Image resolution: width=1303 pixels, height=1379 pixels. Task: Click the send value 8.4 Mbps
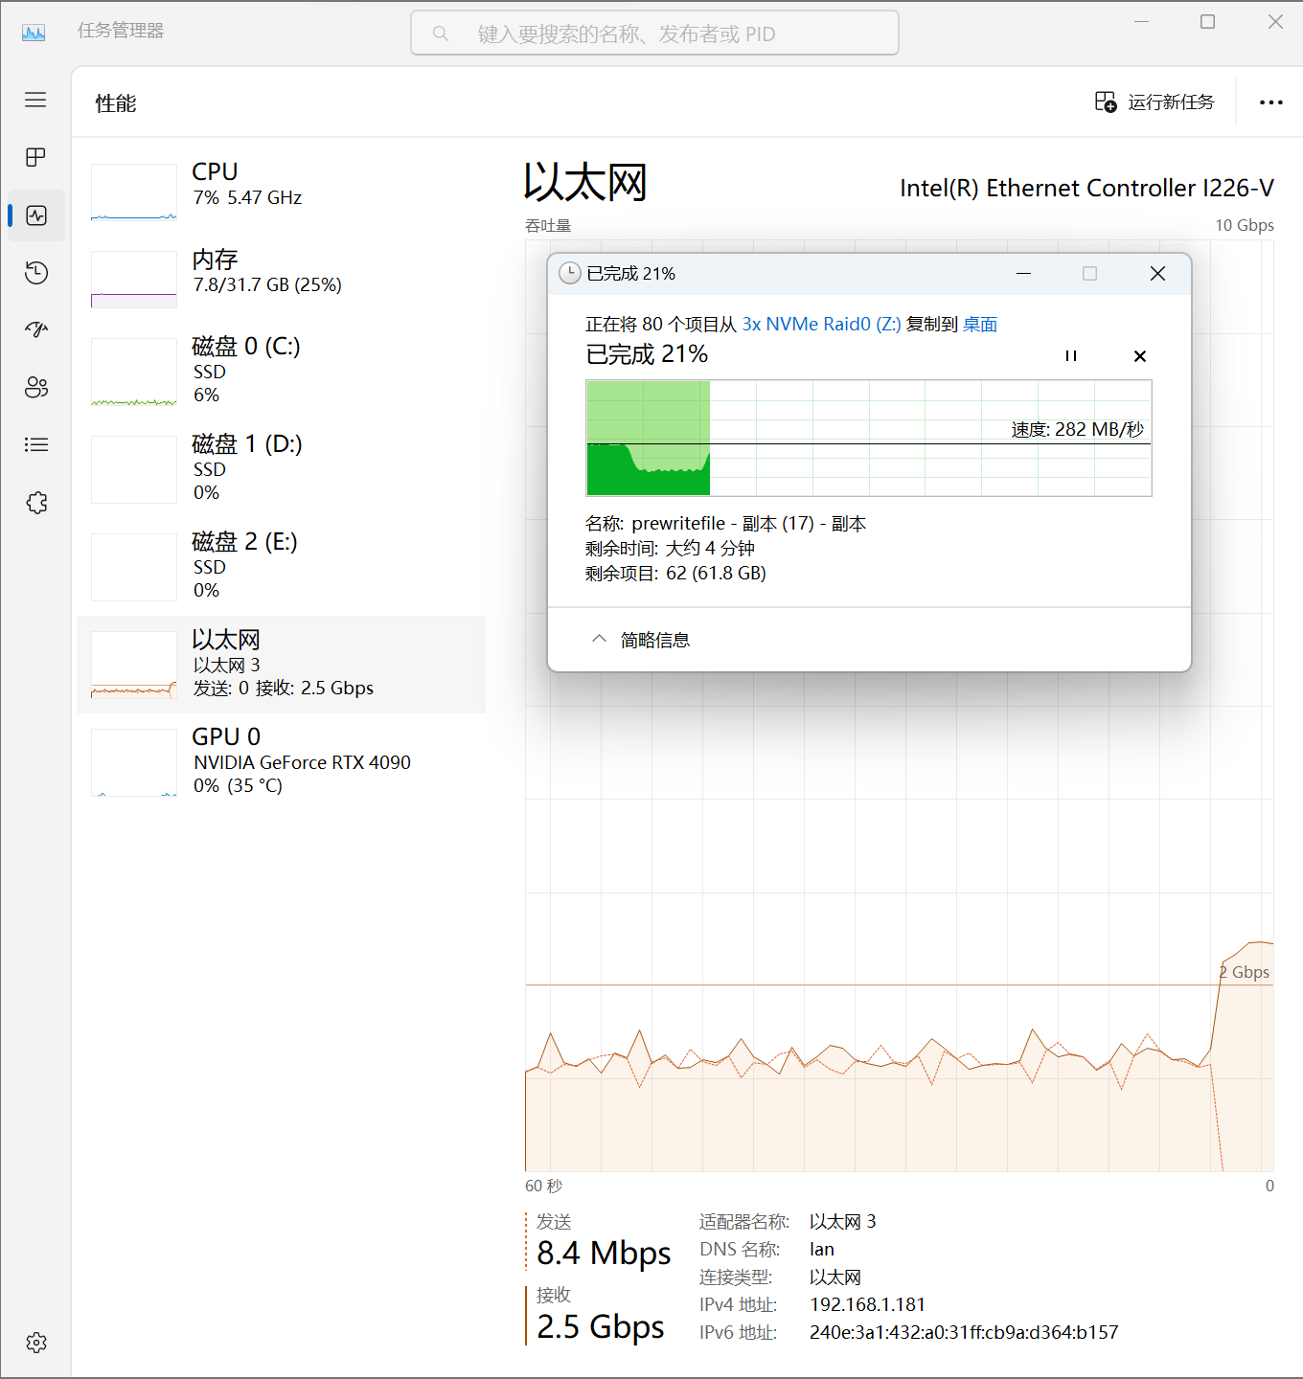click(x=604, y=1253)
